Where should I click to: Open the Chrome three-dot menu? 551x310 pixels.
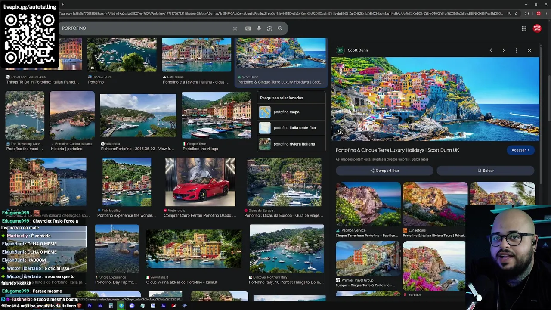(x=545, y=13)
